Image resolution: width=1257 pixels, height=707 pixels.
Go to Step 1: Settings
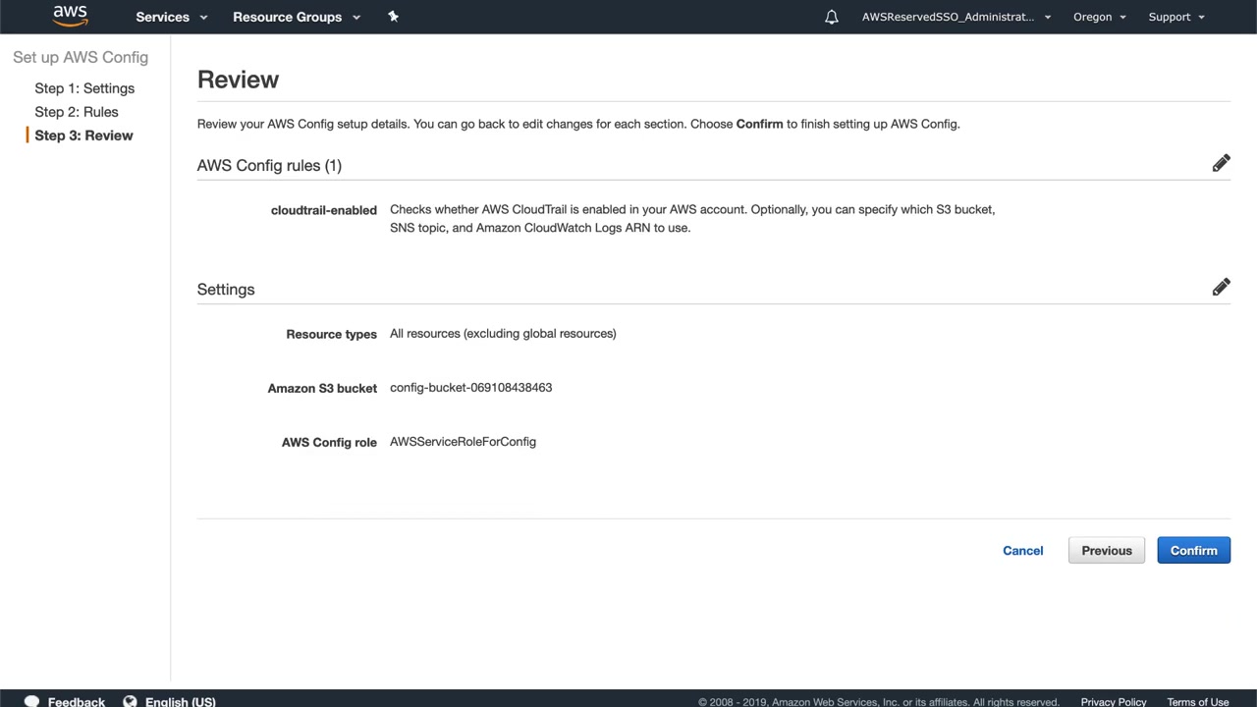point(84,88)
